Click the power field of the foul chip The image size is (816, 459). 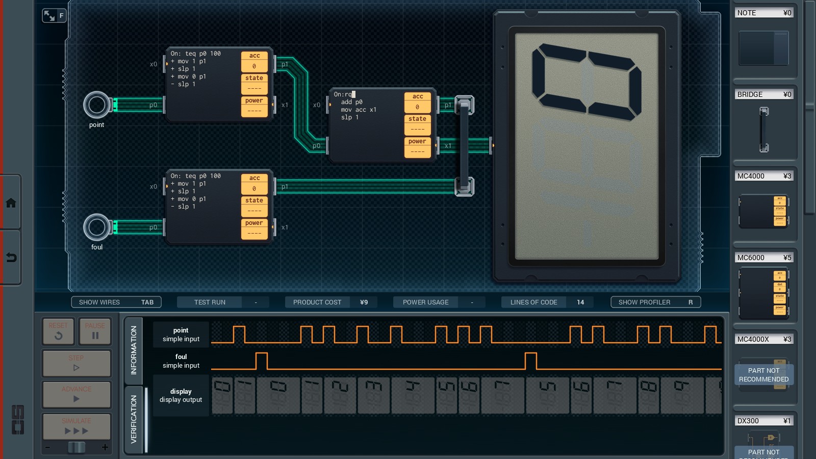[x=254, y=229]
